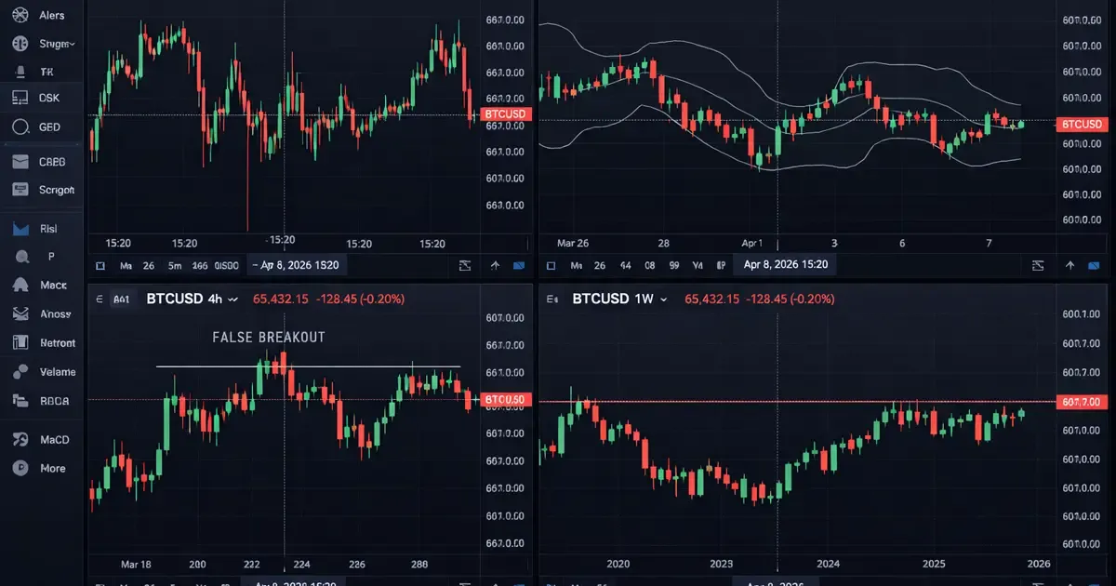The height and width of the screenshot is (586, 1116).
Task: Open the Mack sidebar tool
Action: (41, 286)
